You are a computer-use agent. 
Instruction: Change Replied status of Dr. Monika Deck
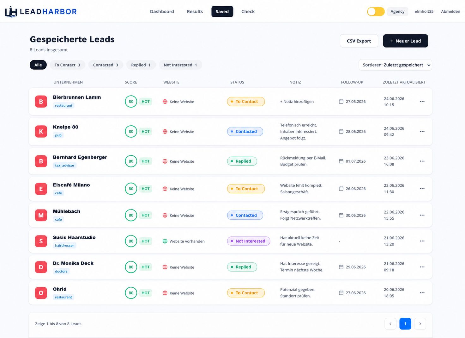tap(242, 267)
